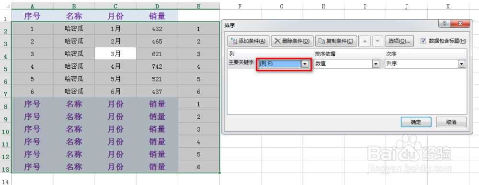Click cell C3 showing 2月
The width and height of the screenshot is (479, 185).
point(115,41)
